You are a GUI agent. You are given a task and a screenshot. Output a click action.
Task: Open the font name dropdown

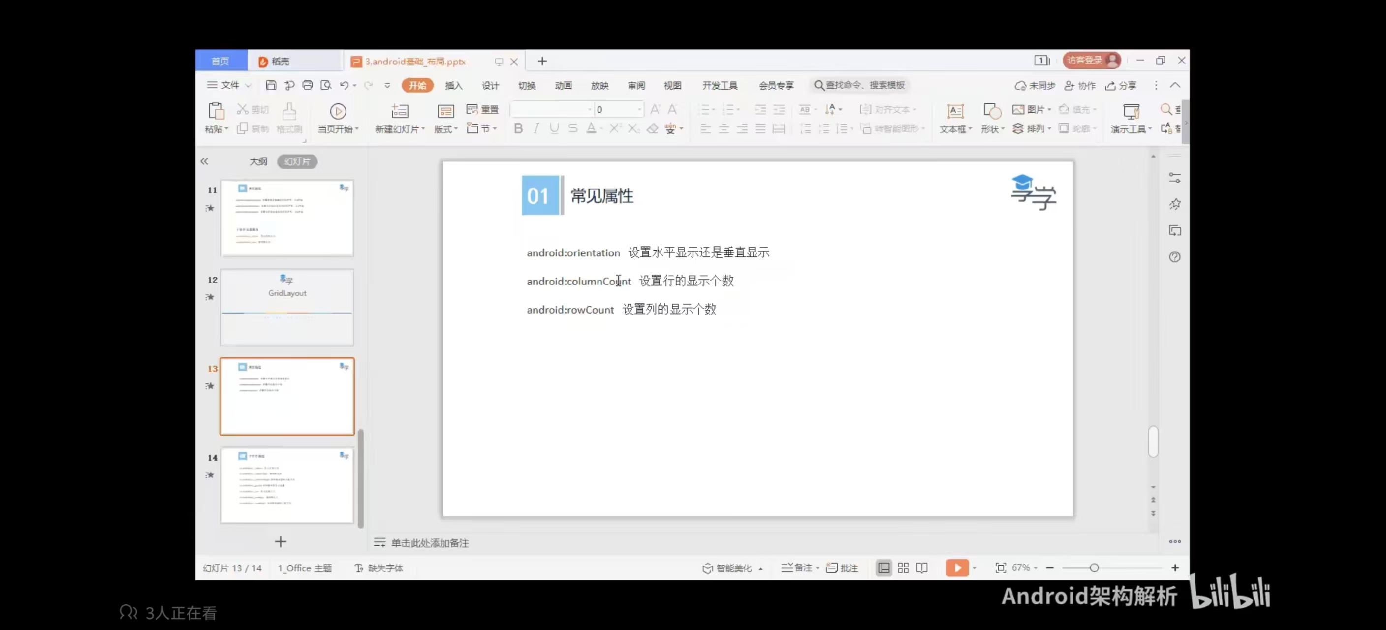590,109
